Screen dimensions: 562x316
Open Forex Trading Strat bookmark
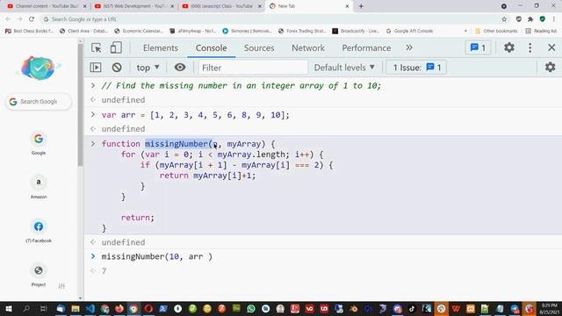302,32
